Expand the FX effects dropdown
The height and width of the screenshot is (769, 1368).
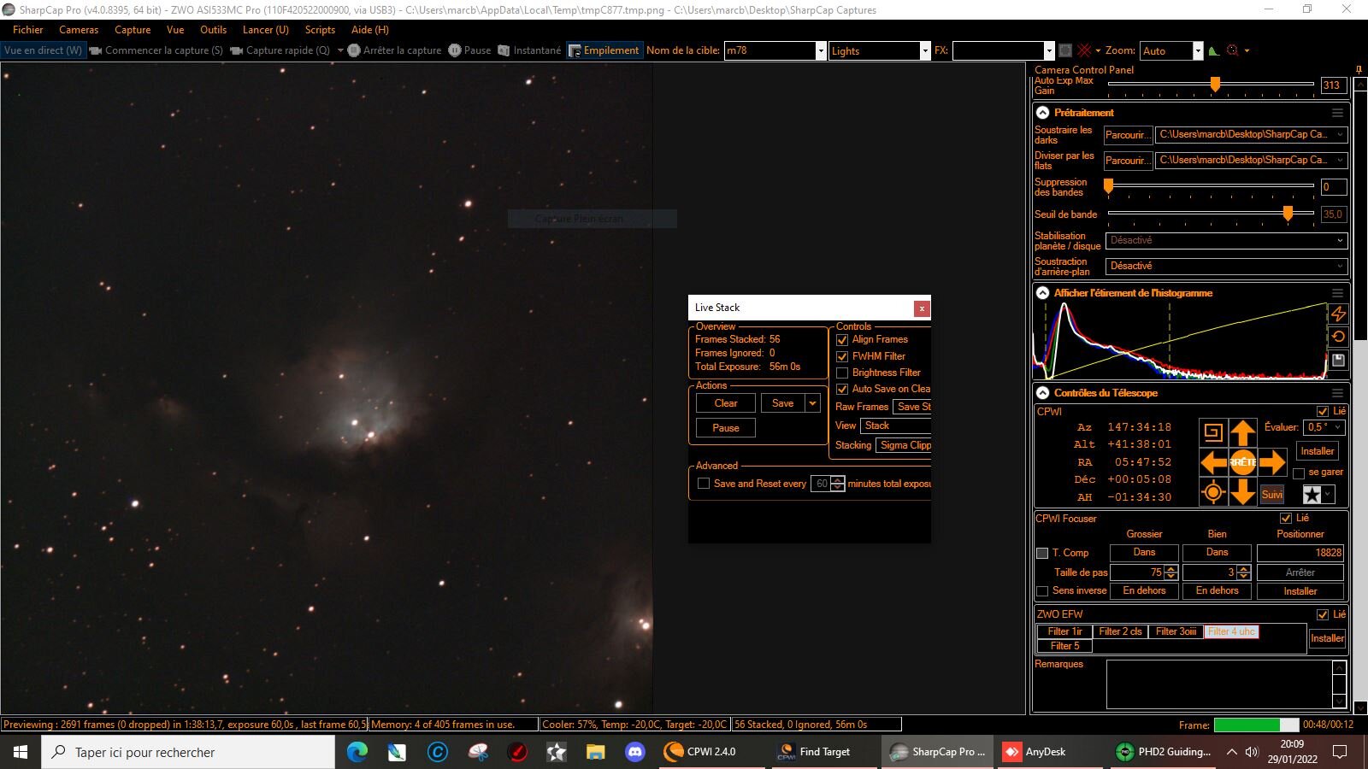[x=1049, y=51]
